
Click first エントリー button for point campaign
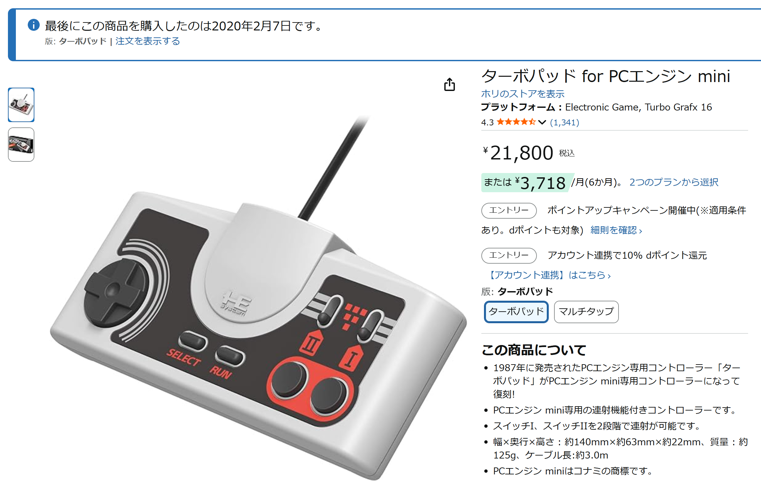click(x=509, y=210)
